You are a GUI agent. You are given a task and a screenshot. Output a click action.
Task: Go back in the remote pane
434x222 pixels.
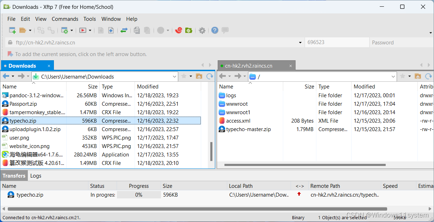coord(222,76)
